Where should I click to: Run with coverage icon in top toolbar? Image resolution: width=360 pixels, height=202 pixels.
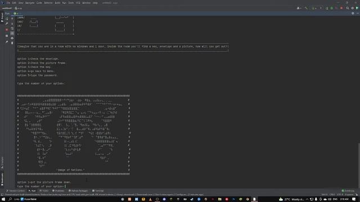pyautogui.click(x=336, y=8)
